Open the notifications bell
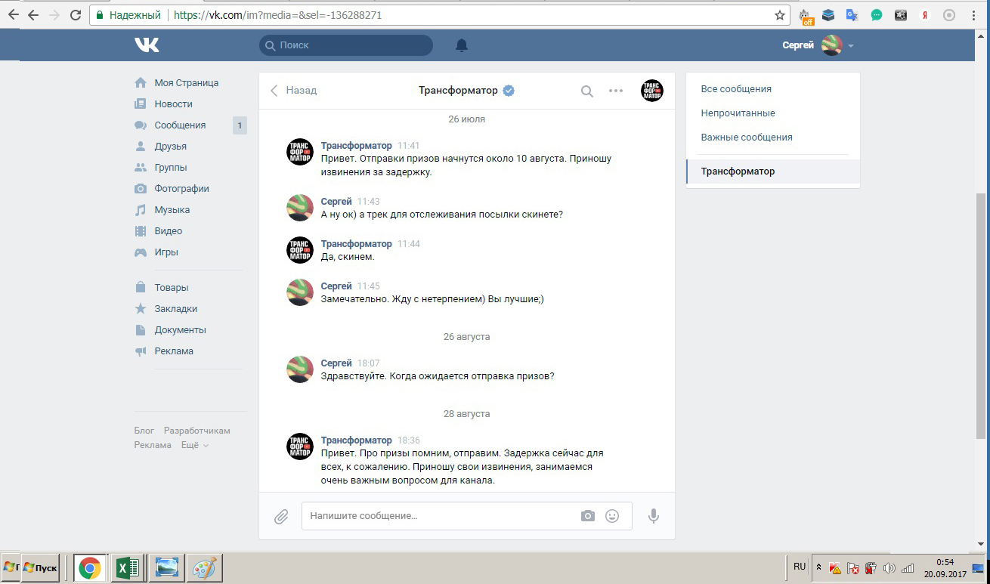990x584 pixels. (x=462, y=45)
